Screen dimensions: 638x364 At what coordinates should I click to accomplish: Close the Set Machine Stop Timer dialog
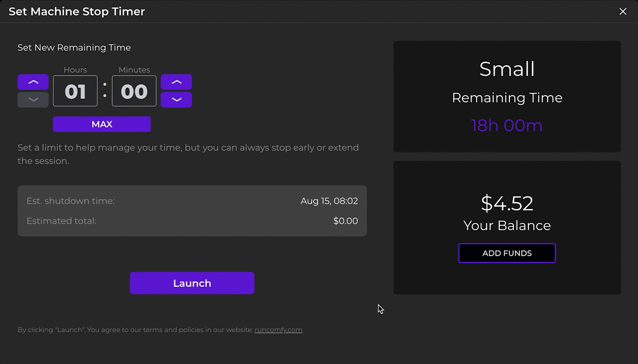pos(623,11)
